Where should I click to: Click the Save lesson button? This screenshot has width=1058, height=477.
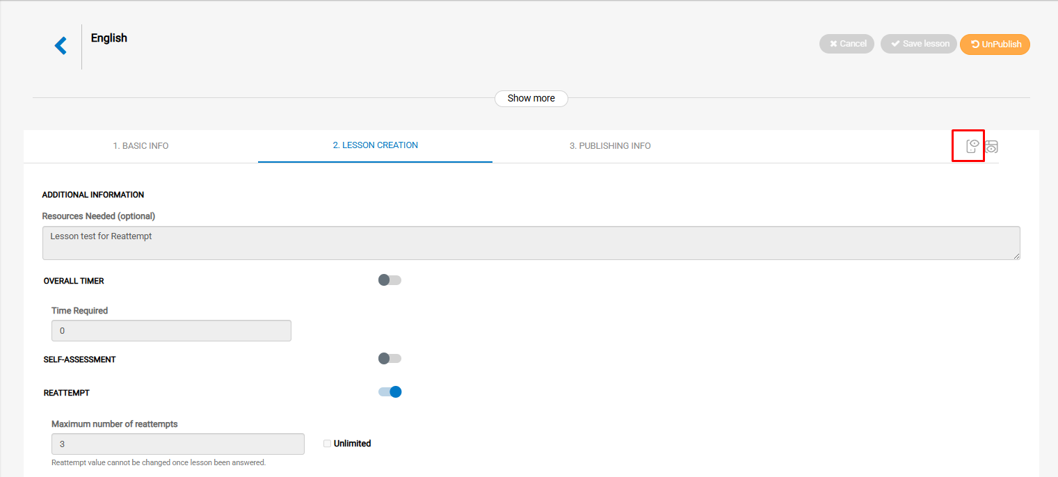click(x=918, y=44)
